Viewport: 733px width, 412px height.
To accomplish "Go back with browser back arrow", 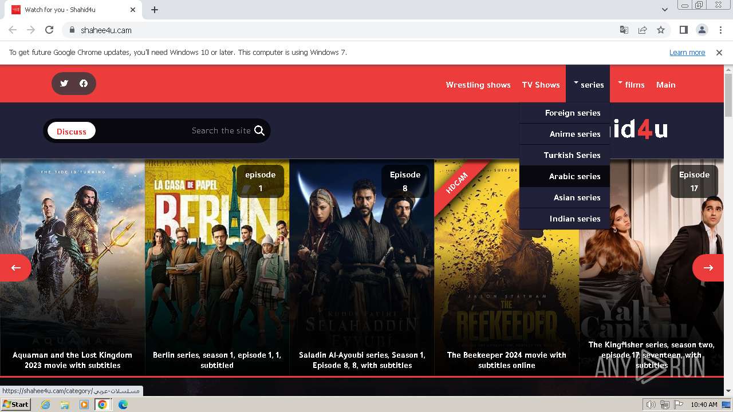I will pyautogui.click(x=13, y=30).
